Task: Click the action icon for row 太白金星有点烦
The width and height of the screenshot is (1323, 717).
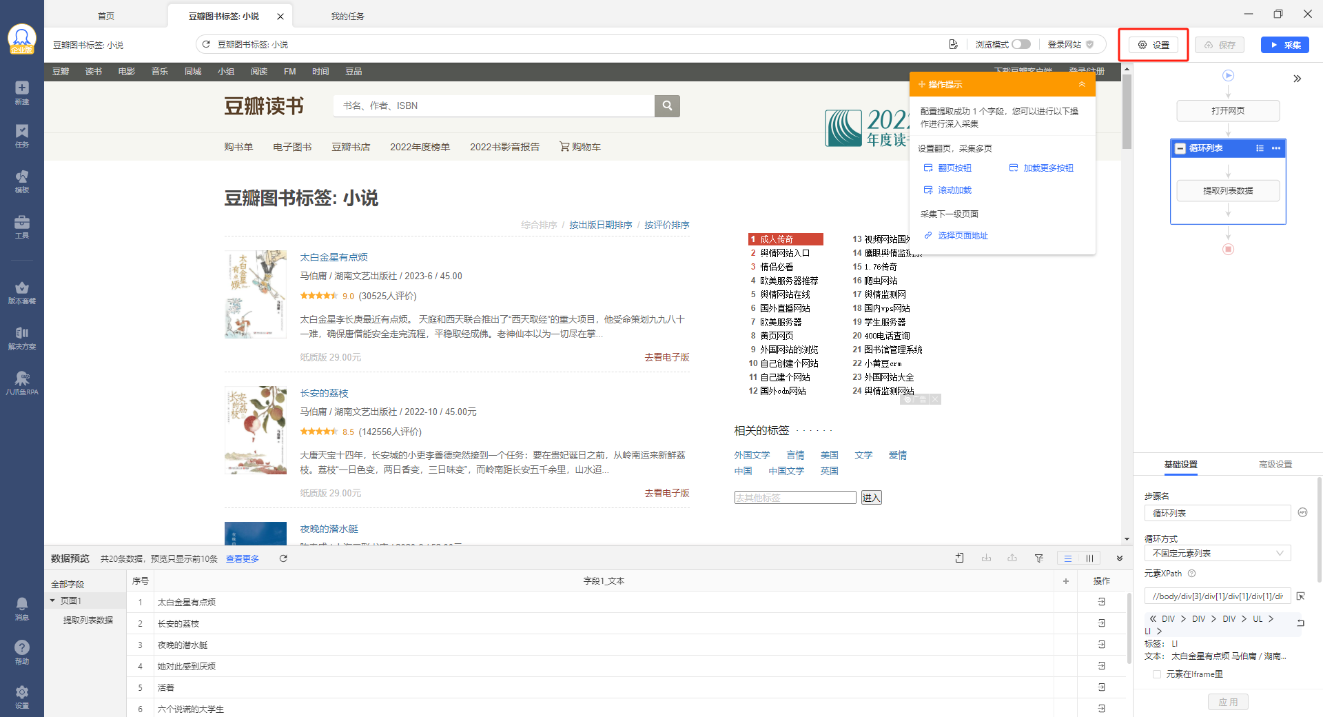Action: click(1102, 602)
